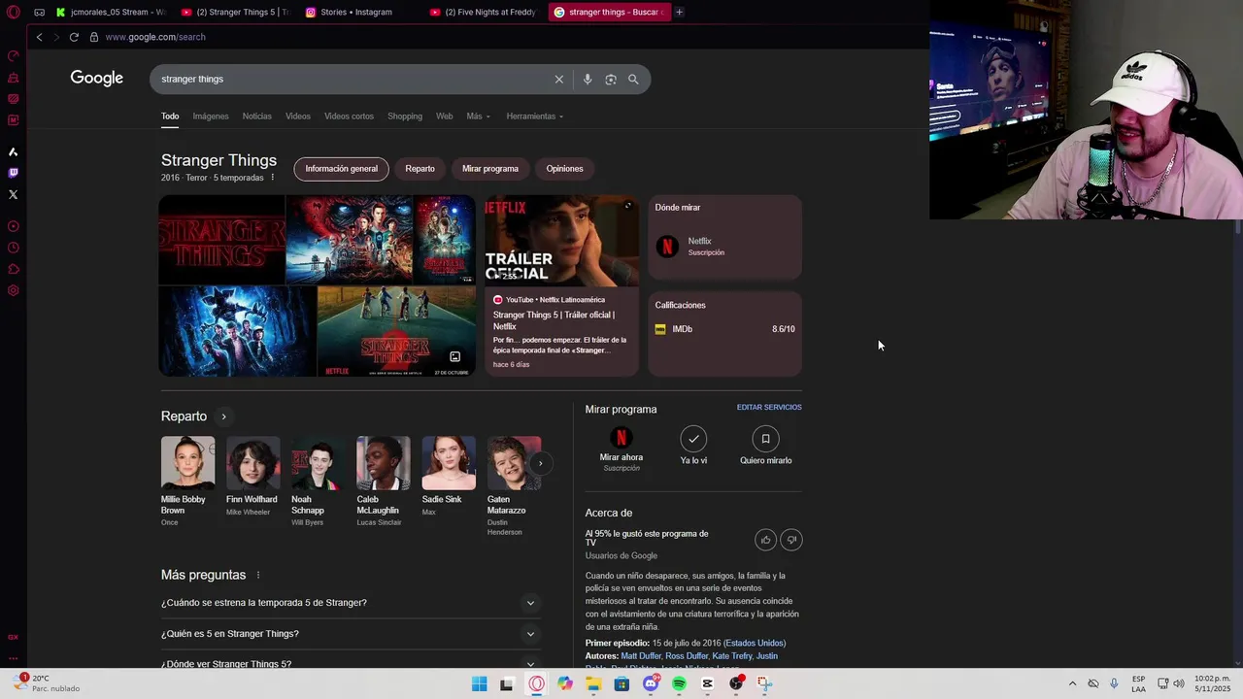1243x699 pixels.
Task: Open Spotify from the taskbar
Action: pyautogui.click(x=679, y=684)
